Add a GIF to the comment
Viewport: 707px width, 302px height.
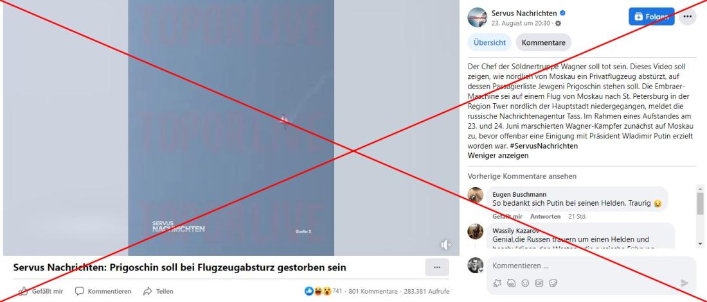pos(539,283)
